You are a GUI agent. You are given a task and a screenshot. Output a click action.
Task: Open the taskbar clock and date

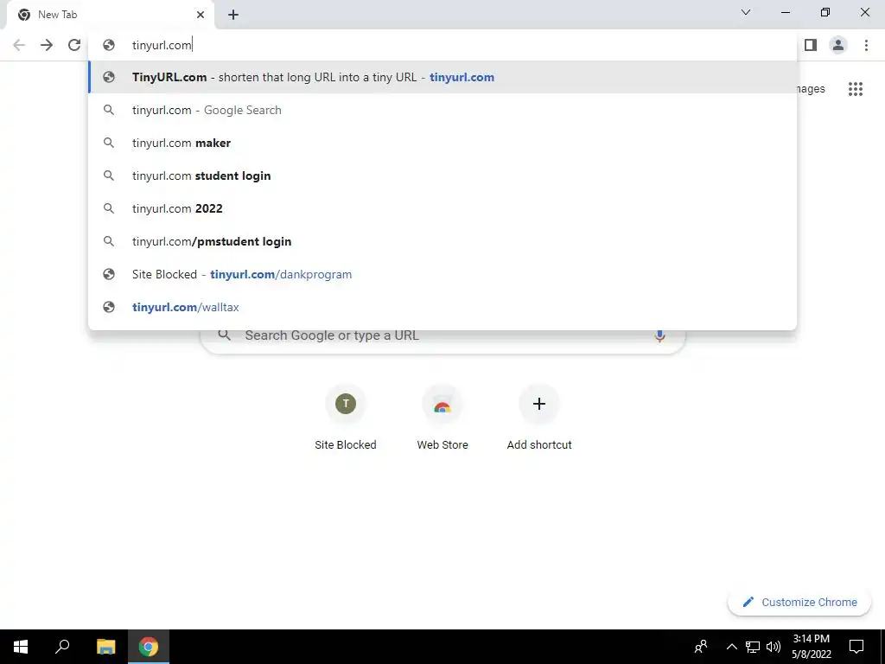coord(811,647)
